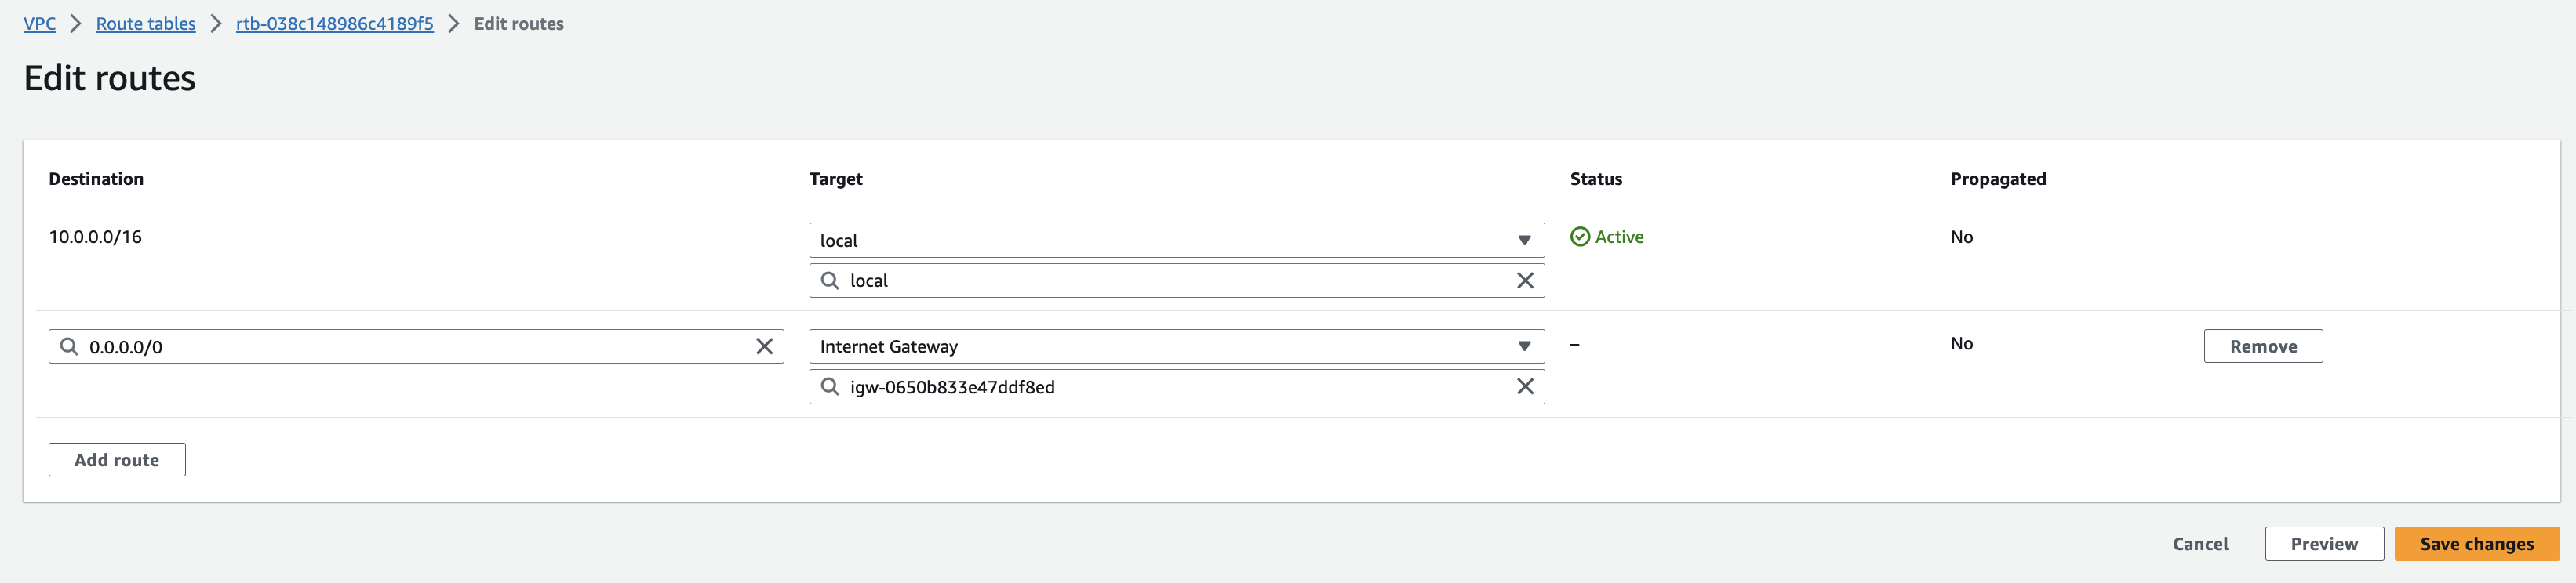Open rtb-038c148986c4189f5 breadcrumb link
Screen dimensions: 2576x583
coord(335,24)
